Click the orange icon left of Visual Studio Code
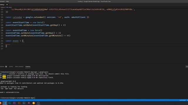Screen dimensions: 188x105 pyautogui.click(x=1, y=103)
